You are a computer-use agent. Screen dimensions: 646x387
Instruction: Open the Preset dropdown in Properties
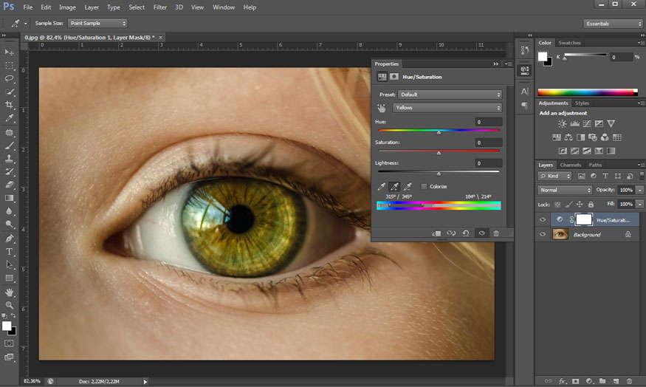point(450,95)
